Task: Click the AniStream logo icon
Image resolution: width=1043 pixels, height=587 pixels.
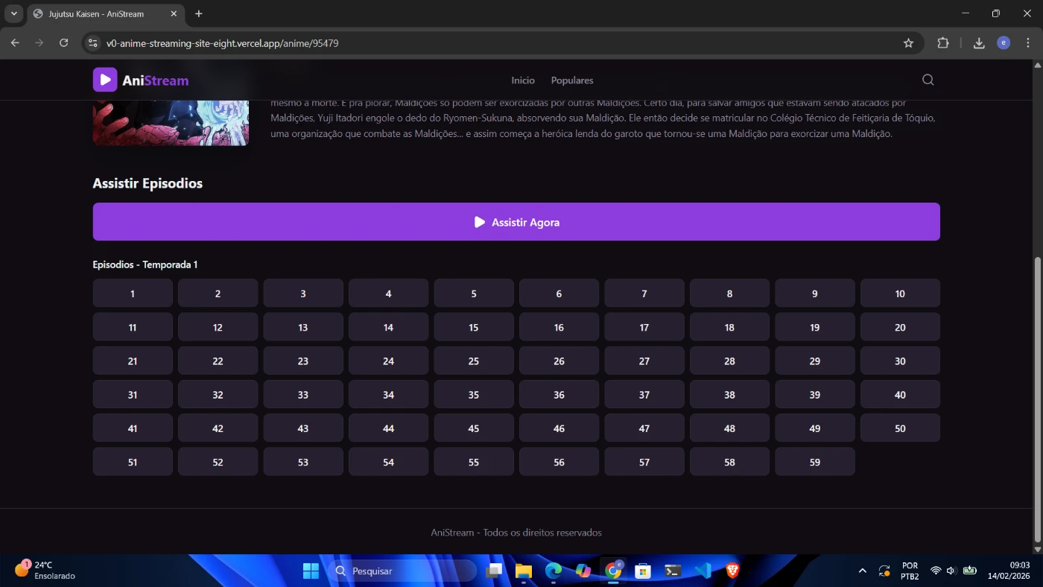Action: coord(105,80)
